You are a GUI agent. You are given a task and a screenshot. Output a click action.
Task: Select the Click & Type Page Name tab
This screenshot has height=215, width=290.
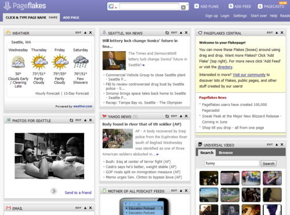point(26,17)
